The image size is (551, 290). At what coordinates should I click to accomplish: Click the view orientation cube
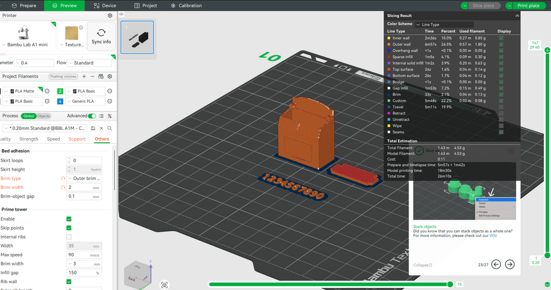138,274
